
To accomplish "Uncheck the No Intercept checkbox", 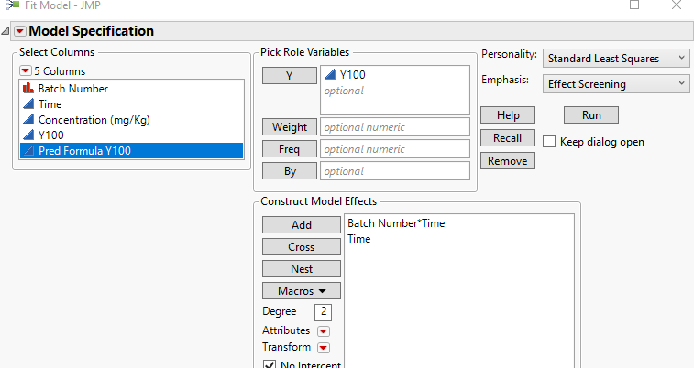I will coord(270,364).
